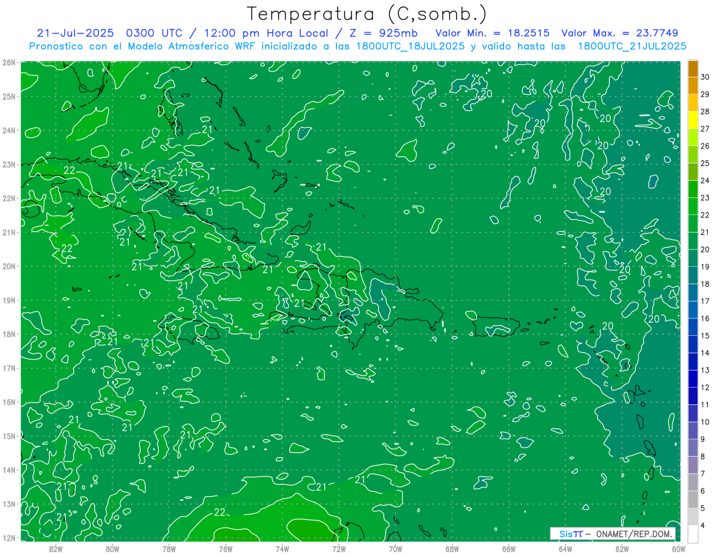Screen dimensions: 721x557
Task: Click the longitude axis label '70W'
Action: [395, 549]
